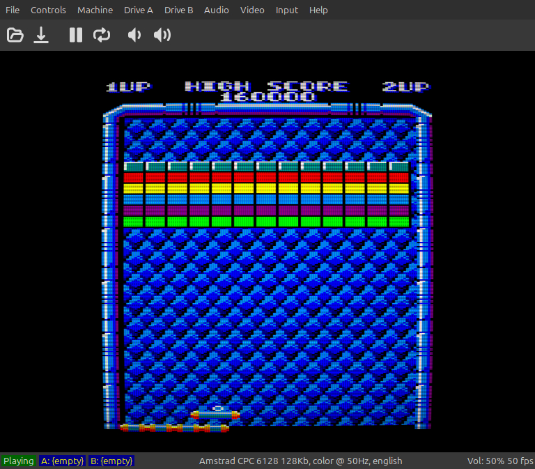Open the Drive A menu

(x=139, y=10)
